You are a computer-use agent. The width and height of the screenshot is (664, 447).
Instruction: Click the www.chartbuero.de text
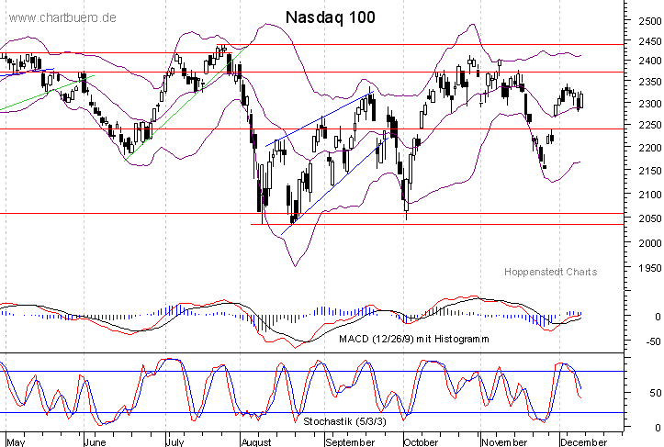(x=62, y=17)
